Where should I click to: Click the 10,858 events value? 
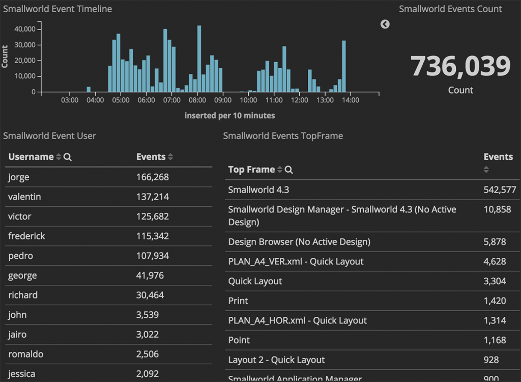497,209
